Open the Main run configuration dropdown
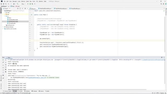This screenshot has height=94, width=167. [23, 4]
